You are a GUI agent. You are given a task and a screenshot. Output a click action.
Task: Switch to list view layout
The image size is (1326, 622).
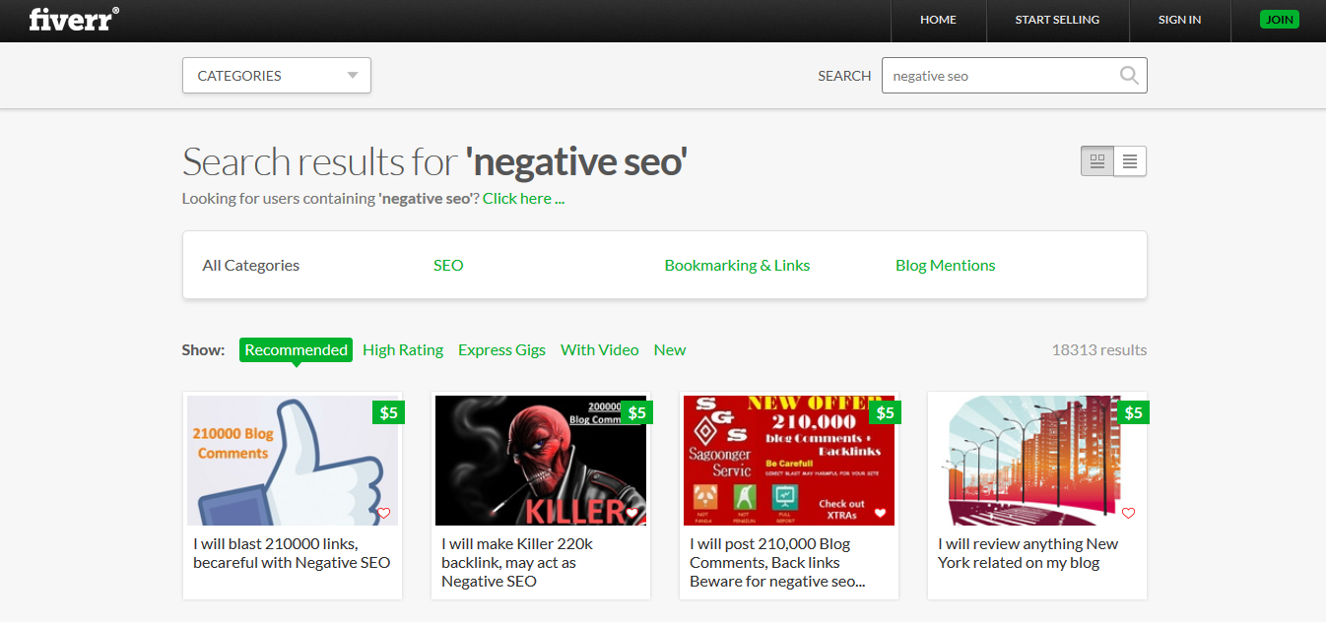tap(1130, 161)
